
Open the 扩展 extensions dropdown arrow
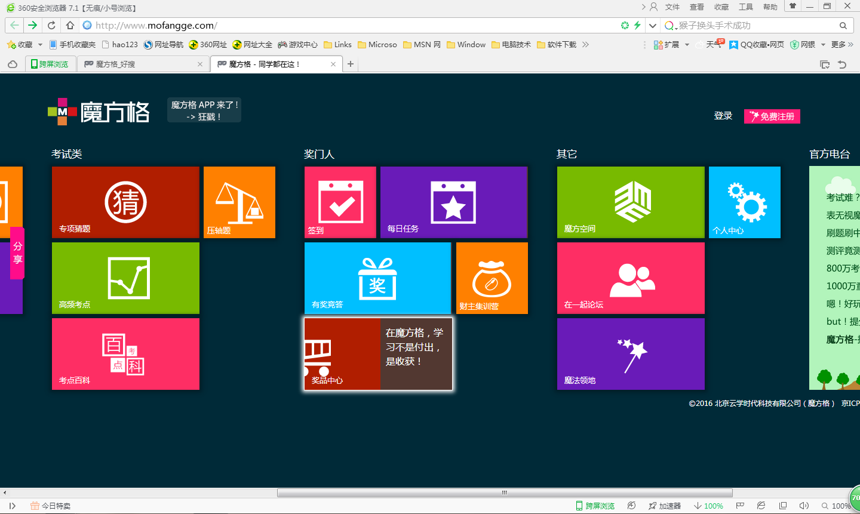(687, 45)
